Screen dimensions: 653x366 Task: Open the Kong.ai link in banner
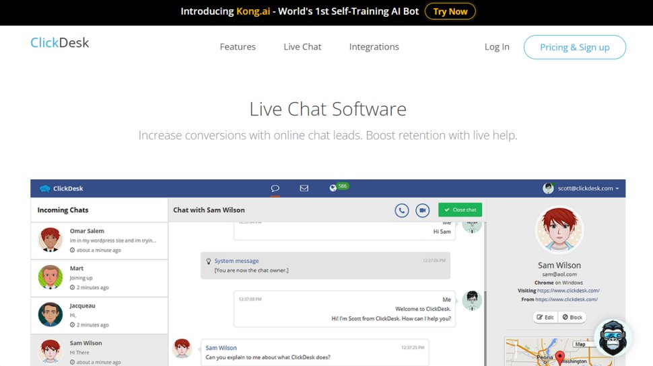(253, 11)
